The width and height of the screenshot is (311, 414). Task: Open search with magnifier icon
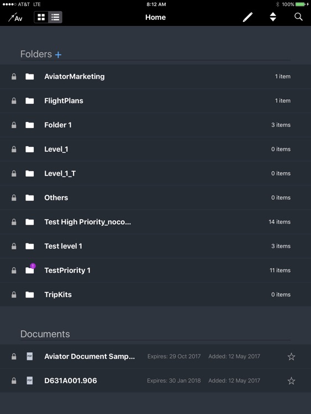tap(298, 17)
